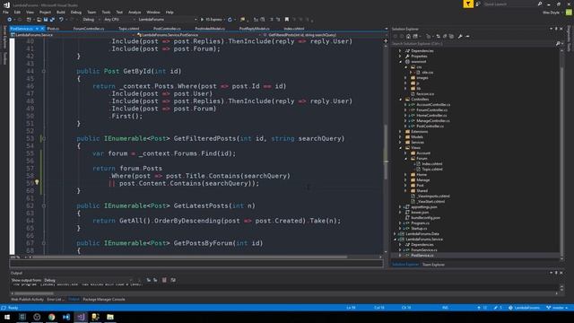Expand the Models folder in Solution Explorer
Screen dimensions: 574x323
coord(401,136)
